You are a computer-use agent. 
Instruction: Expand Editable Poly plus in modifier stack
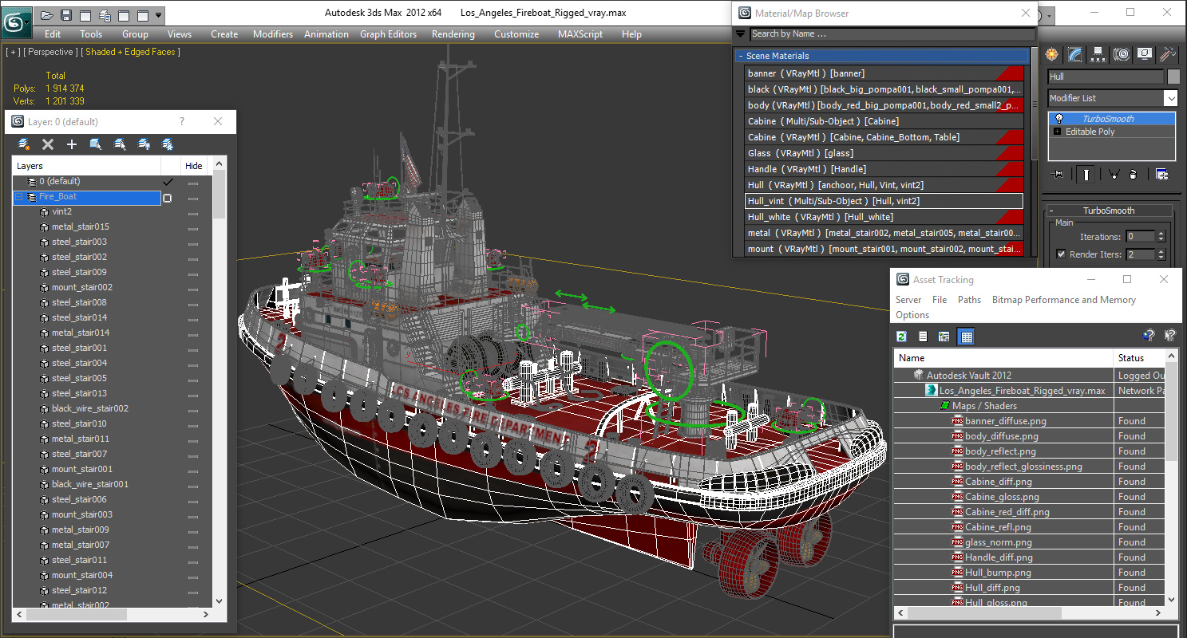pyautogui.click(x=1058, y=132)
